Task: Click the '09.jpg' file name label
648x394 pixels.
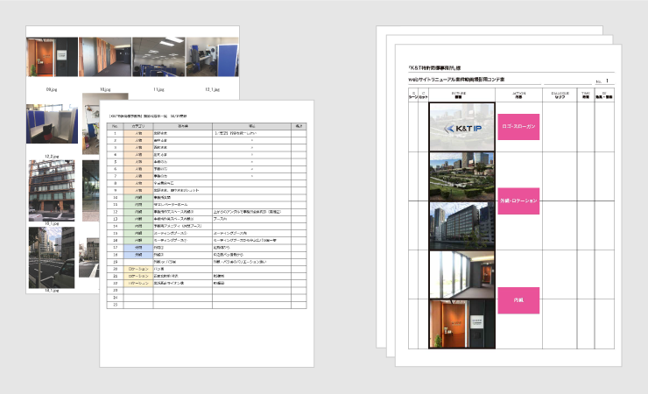Action: [x=52, y=89]
